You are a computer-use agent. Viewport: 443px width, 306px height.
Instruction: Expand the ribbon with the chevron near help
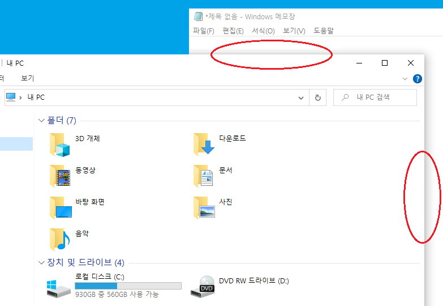[405, 79]
